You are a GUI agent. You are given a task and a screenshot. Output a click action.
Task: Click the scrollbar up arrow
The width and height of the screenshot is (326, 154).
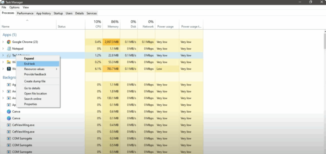tap(325, 31)
